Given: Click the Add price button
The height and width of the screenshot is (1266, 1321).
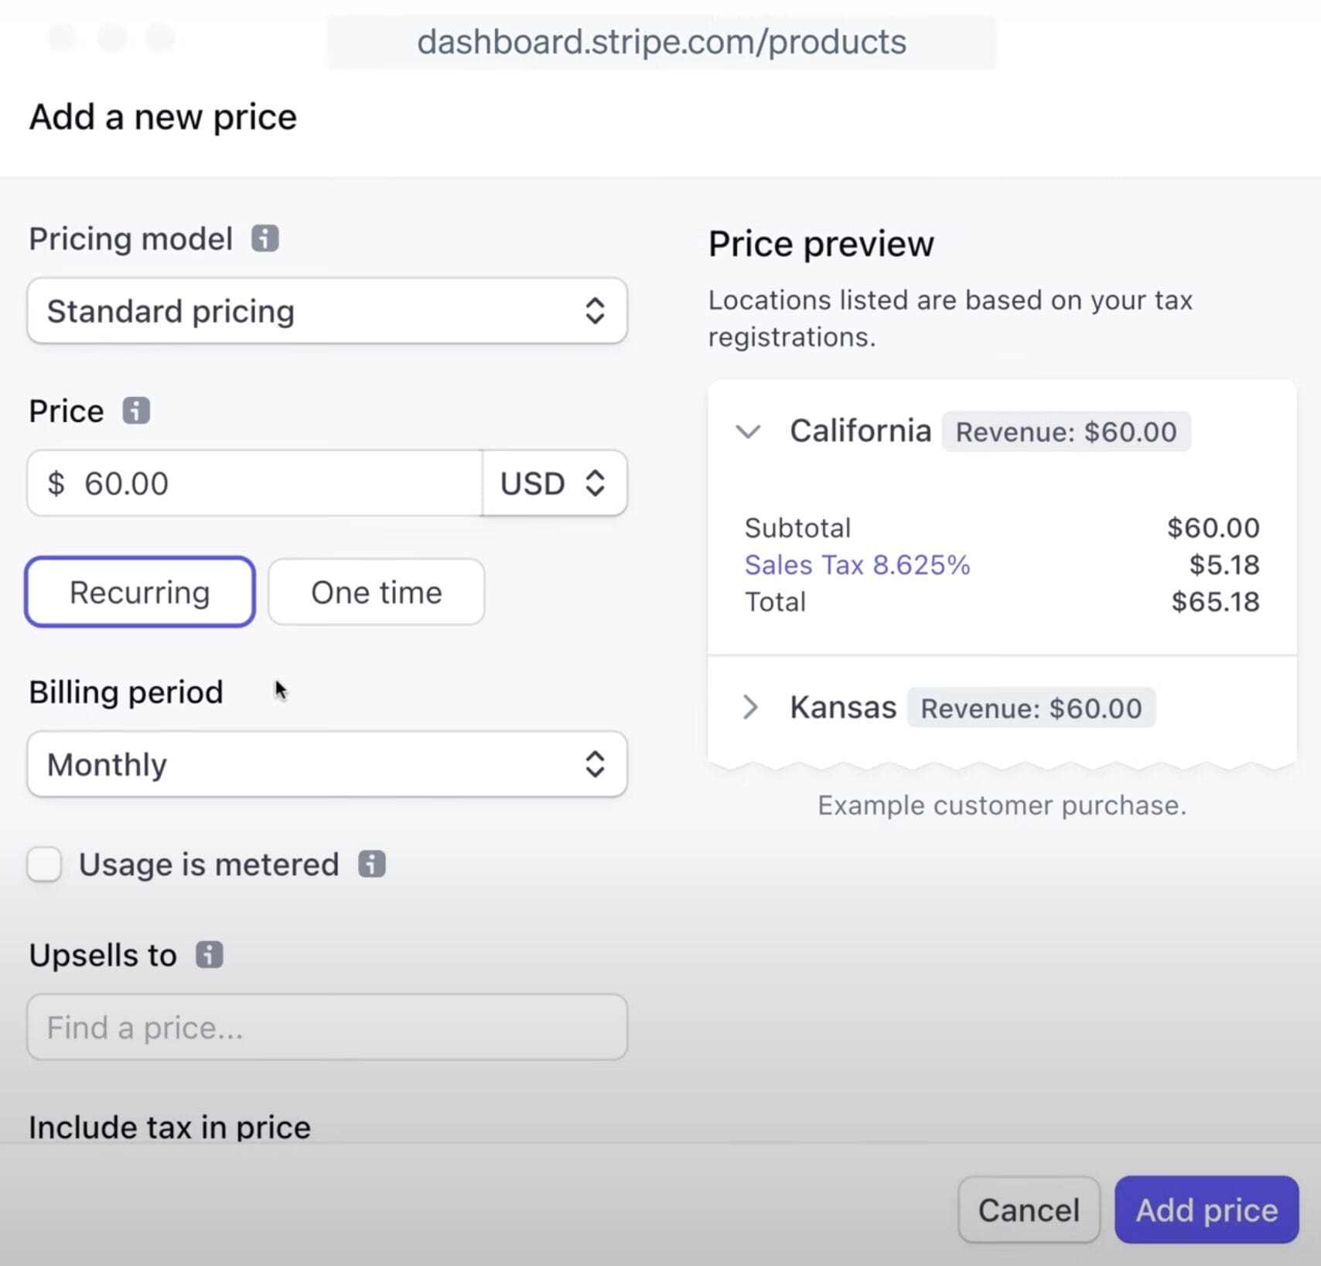Looking at the screenshot, I should (1205, 1210).
